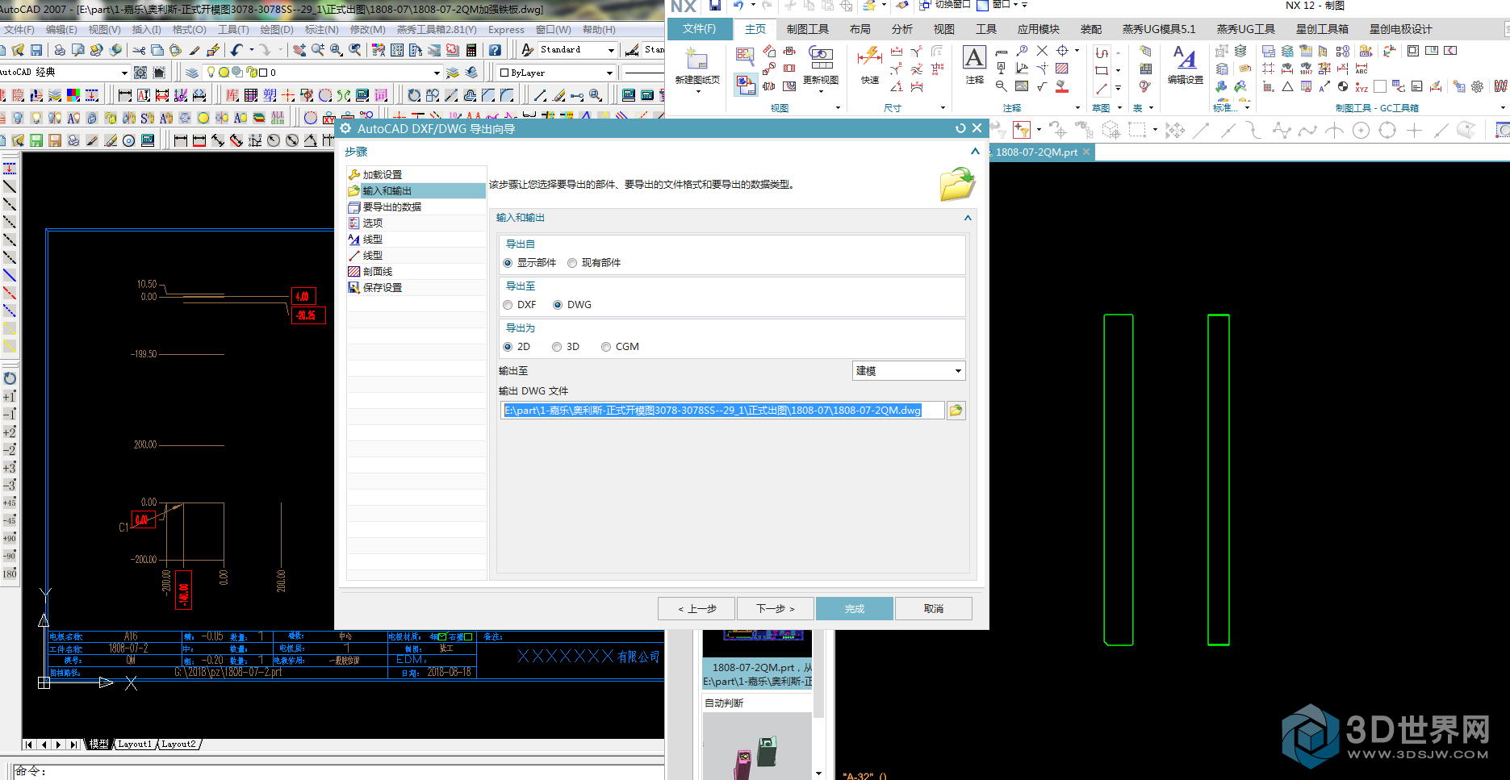Viewport: 1510px width, 780px height.
Task: Click the '完成' finish button
Action: [x=855, y=609]
